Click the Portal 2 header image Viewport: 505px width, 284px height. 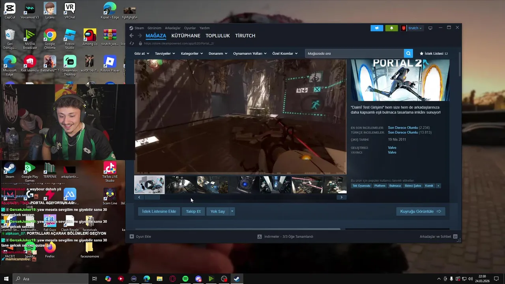tap(400, 80)
